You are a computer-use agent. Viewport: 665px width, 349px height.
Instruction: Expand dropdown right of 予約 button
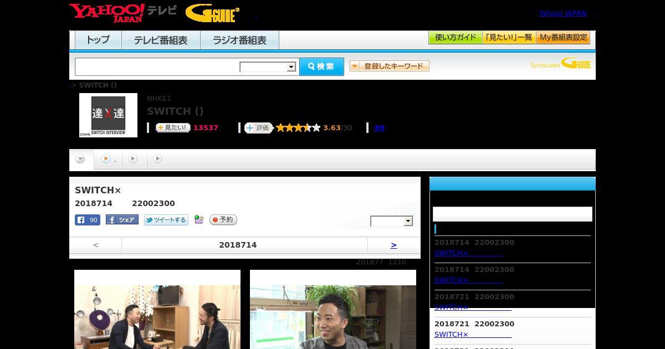(x=392, y=221)
